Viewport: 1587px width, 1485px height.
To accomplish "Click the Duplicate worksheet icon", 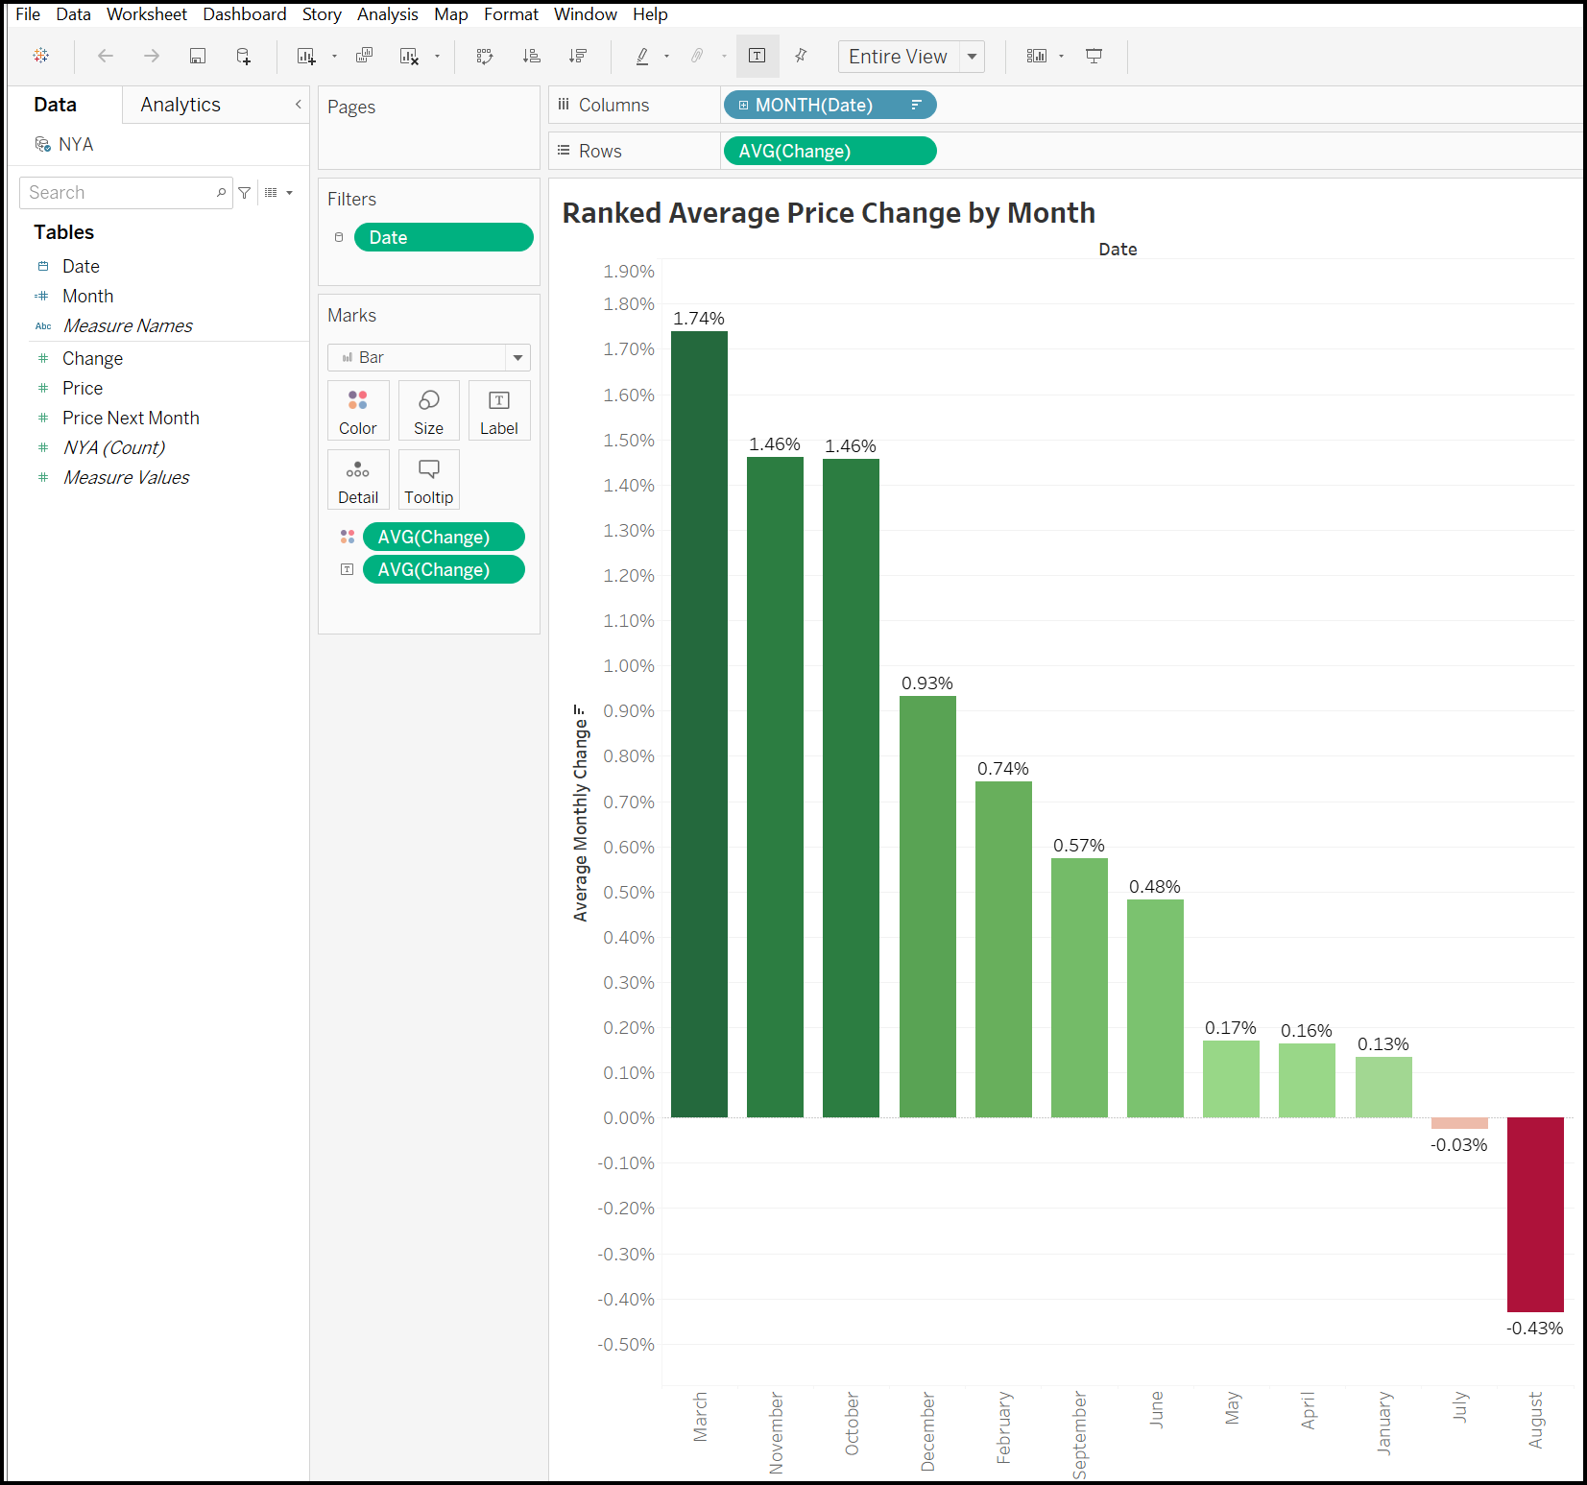I will click(x=364, y=57).
